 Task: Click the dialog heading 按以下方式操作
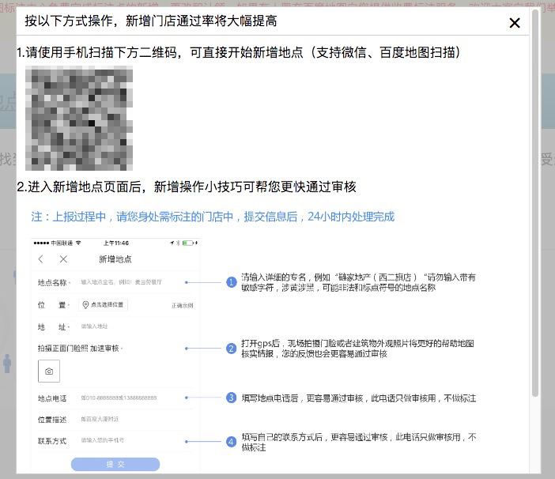pyautogui.click(x=151, y=21)
